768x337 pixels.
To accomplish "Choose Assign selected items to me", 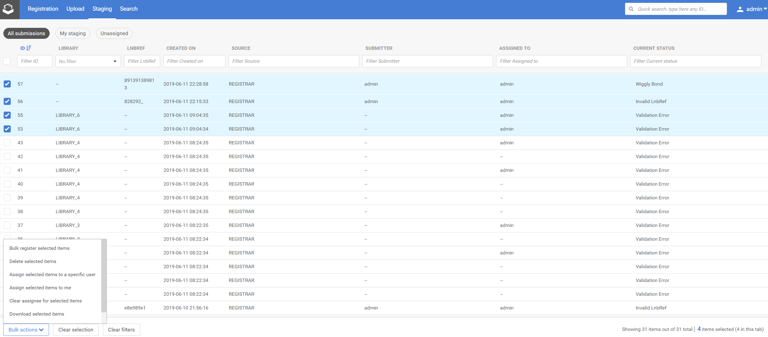I will [40, 287].
